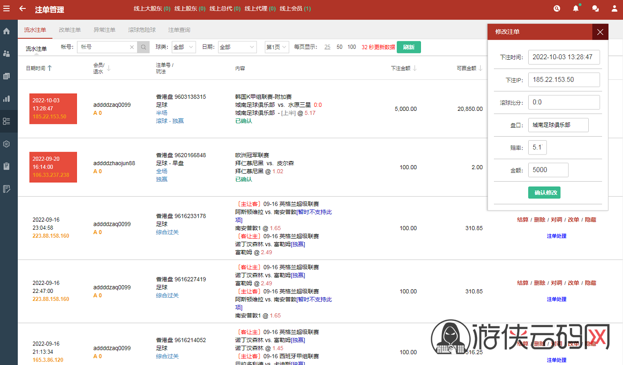Open the members icon in sidebar
This screenshot has height=365, width=623.
click(7, 53)
